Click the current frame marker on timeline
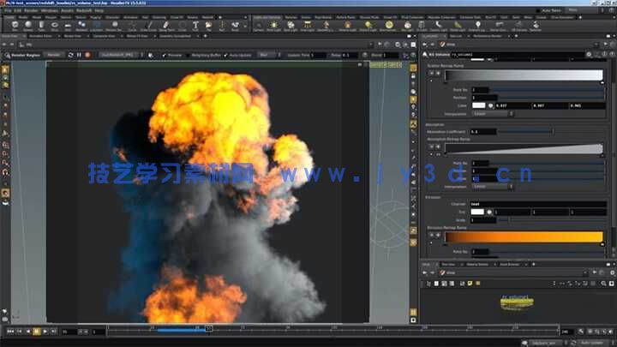 (209, 328)
